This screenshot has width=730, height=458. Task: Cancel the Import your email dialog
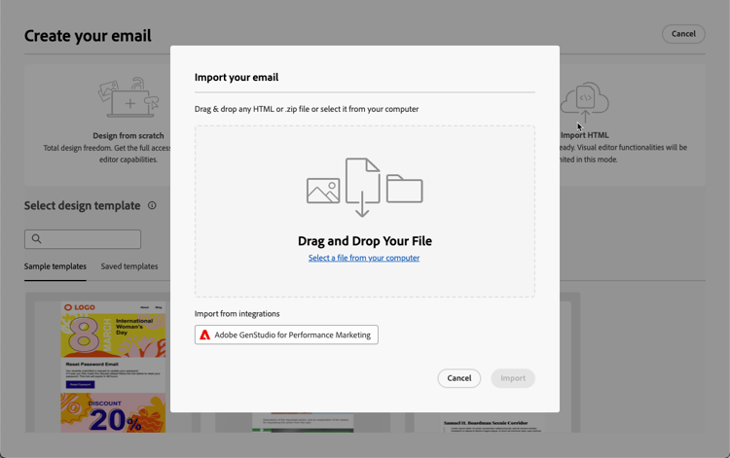click(x=459, y=378)
